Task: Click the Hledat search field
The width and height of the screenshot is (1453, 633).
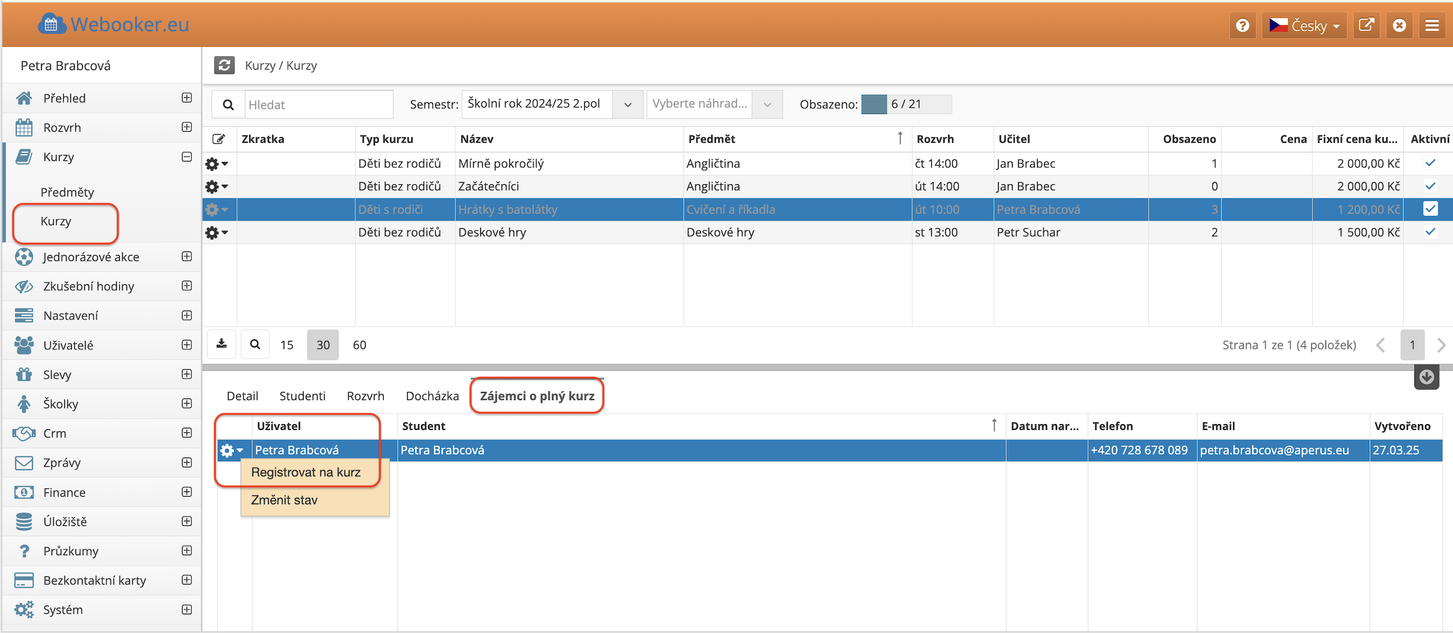Action: point(318,105)
